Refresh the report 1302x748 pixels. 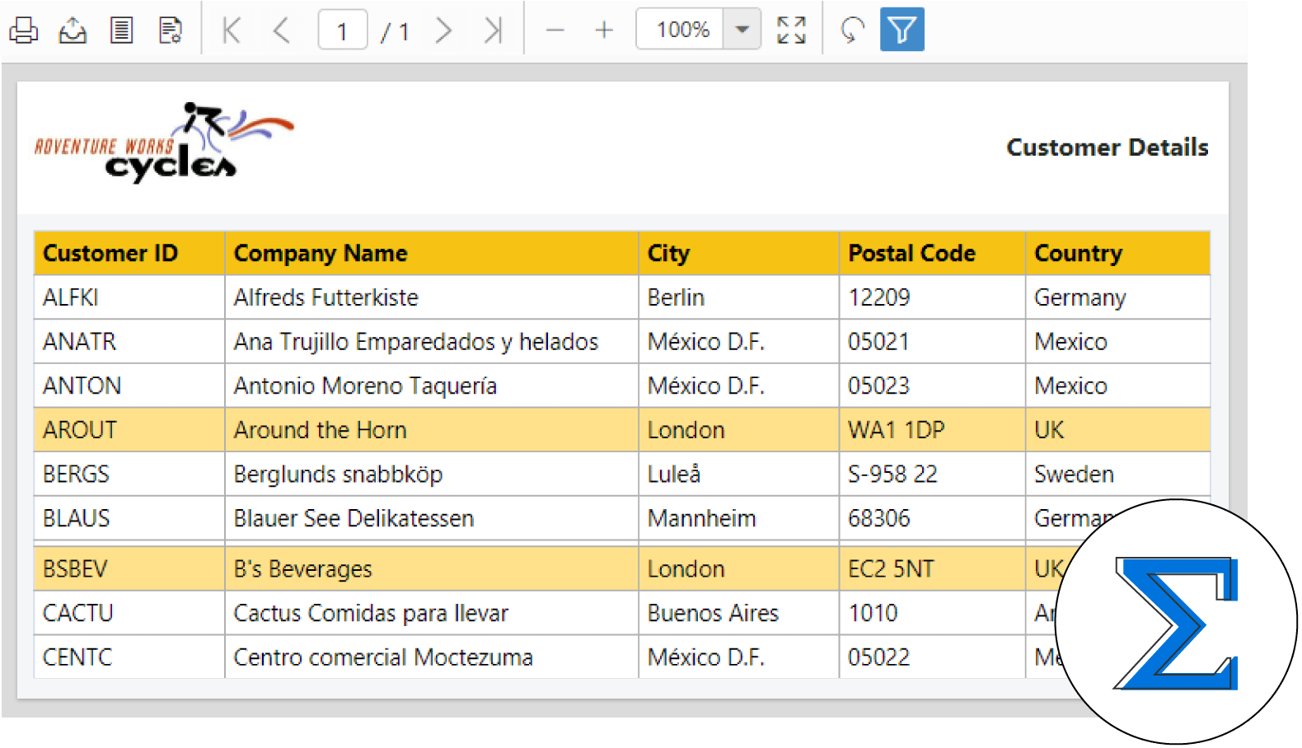coord(852,30)
